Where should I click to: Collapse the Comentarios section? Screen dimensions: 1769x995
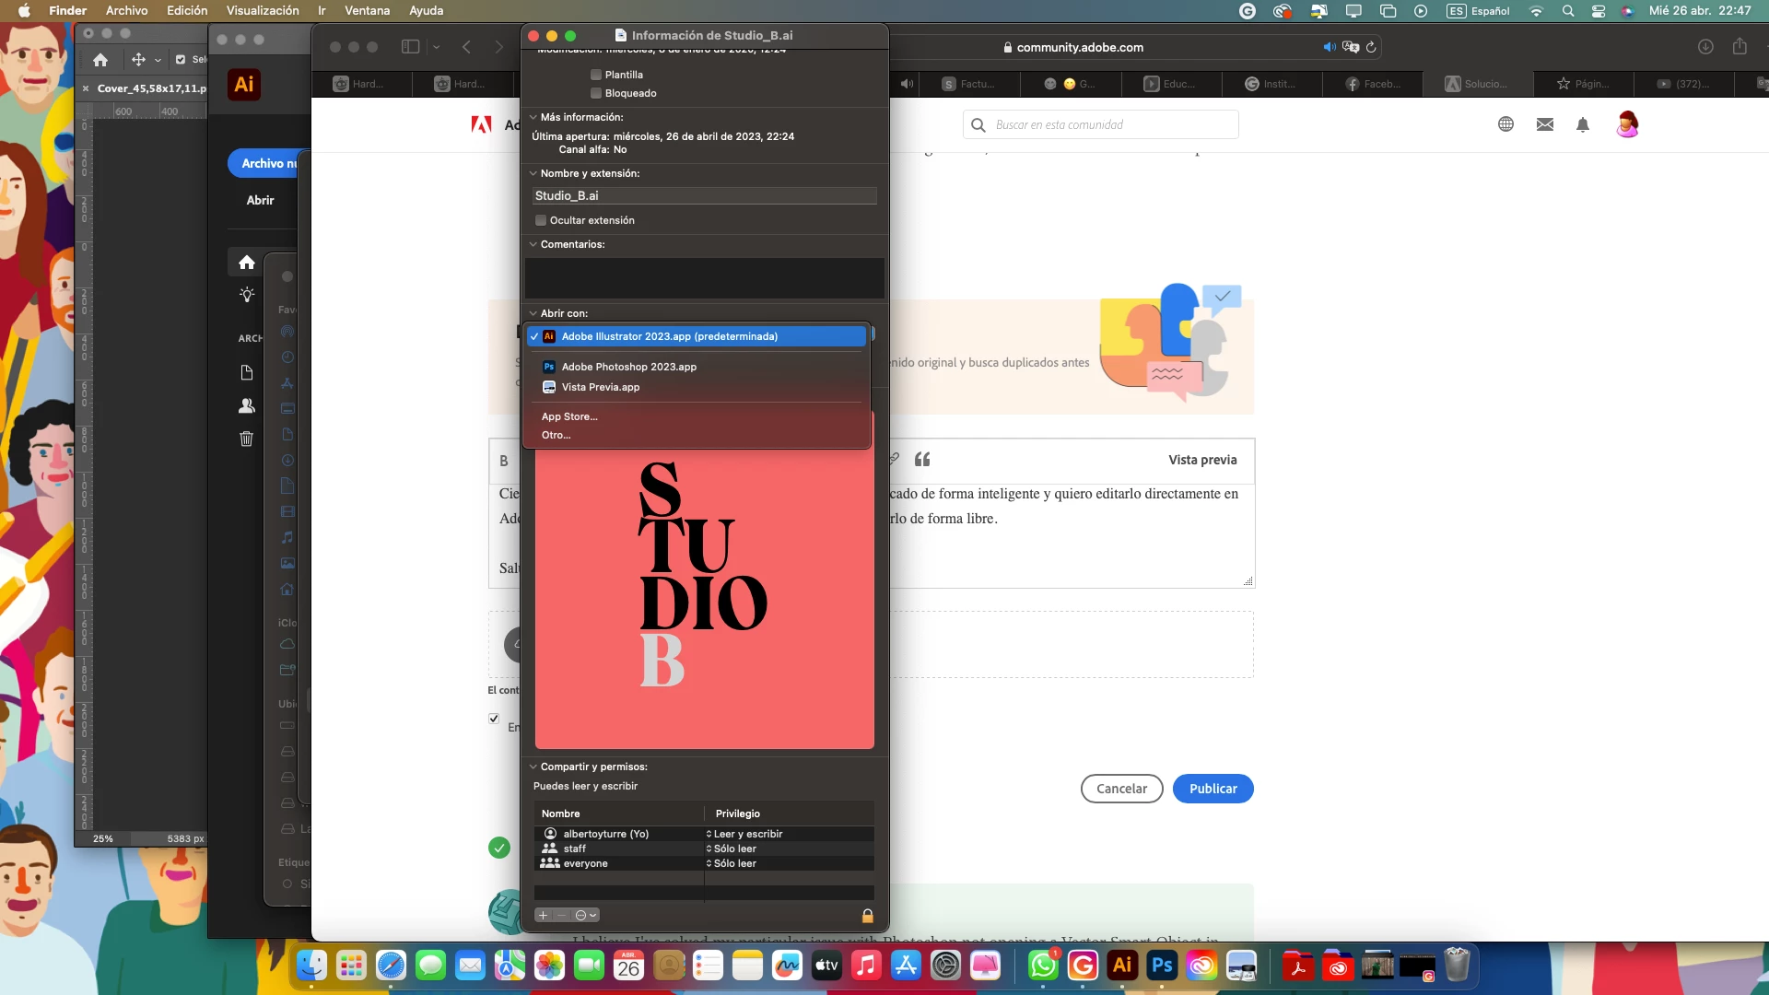[x=533, y=244]
